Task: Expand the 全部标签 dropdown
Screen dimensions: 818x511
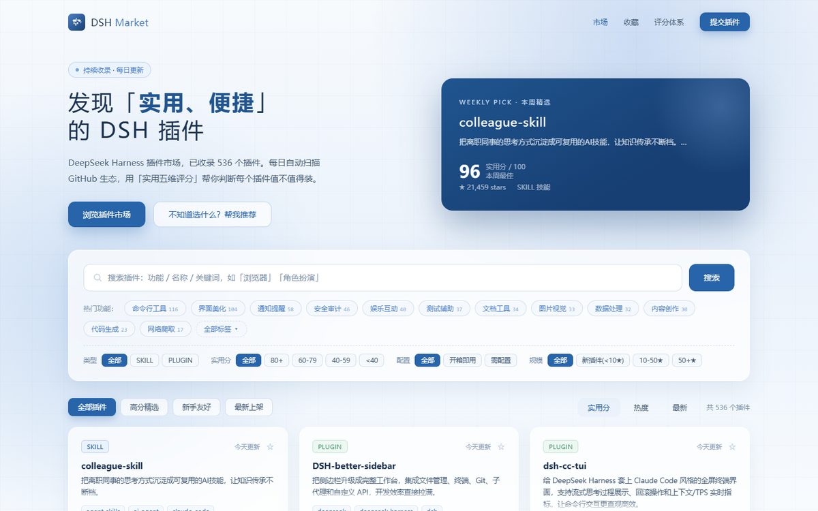Action: pyautogui.click(x=222, y=329)
